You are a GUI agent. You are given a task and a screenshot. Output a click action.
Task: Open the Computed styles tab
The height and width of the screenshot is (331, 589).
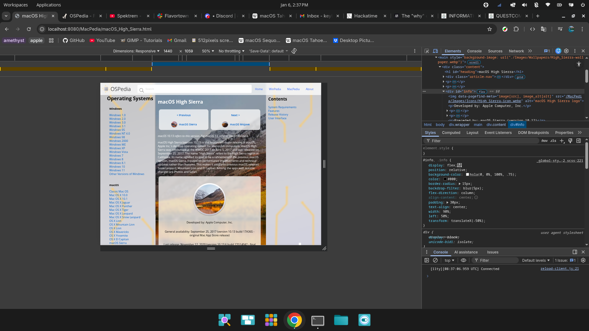[451, 133]
